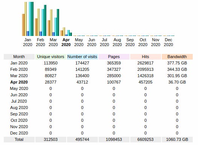Click the Oct 2020 chart label
The image size is (198, 145).
coord(143,42)
